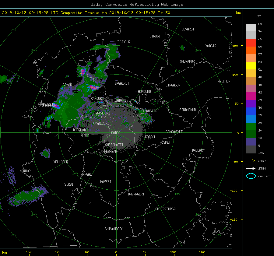Image resolution: width=274 pixels, height=256 pixels.
Task: Select the magenta 39 dBZ legend color
Action: [x=251, y=96]
